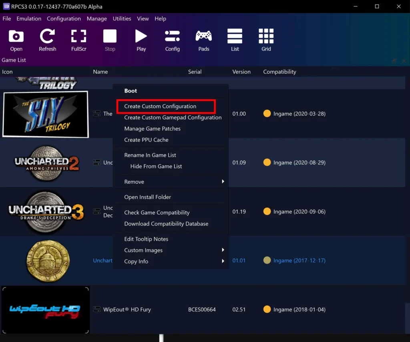Select Hide From Game List option
410x342 pixels.
point(156,166)
